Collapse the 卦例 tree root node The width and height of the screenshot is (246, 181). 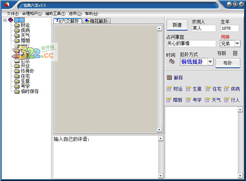pyautogui.click(x=5, y=20)
